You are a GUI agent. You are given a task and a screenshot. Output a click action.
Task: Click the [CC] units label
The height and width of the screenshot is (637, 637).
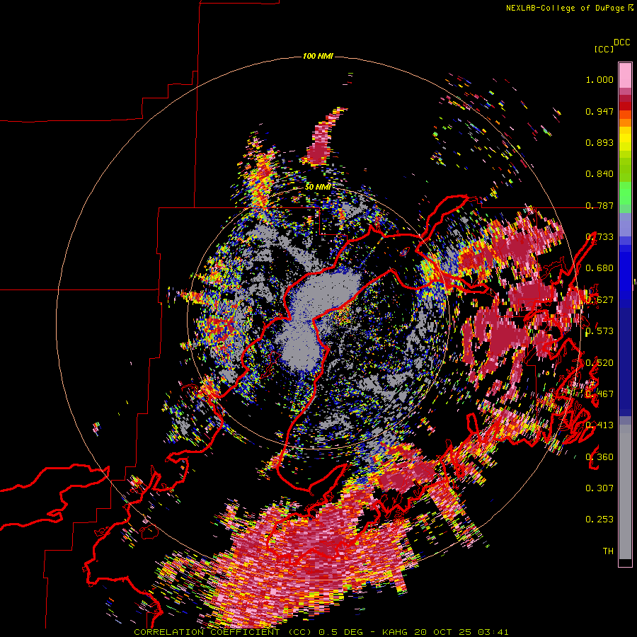(x=604, y=49)
